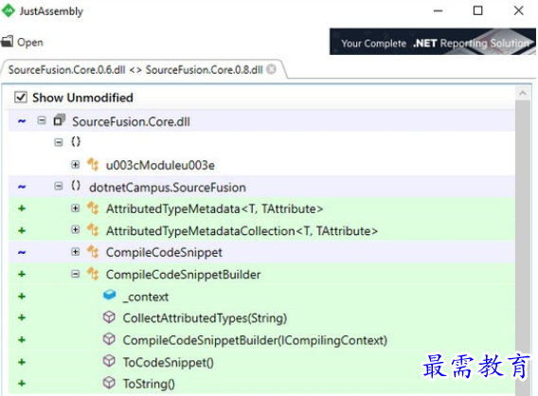Toggle the Show Unmodified checkbox
The image size is (538, 396).
pyautogui.click(x=21, y=98)
